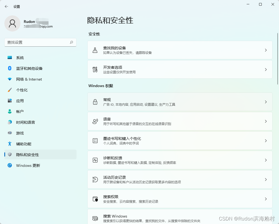Open the 诊断和反馈 card
279x224 pixels.
(180, 160)
